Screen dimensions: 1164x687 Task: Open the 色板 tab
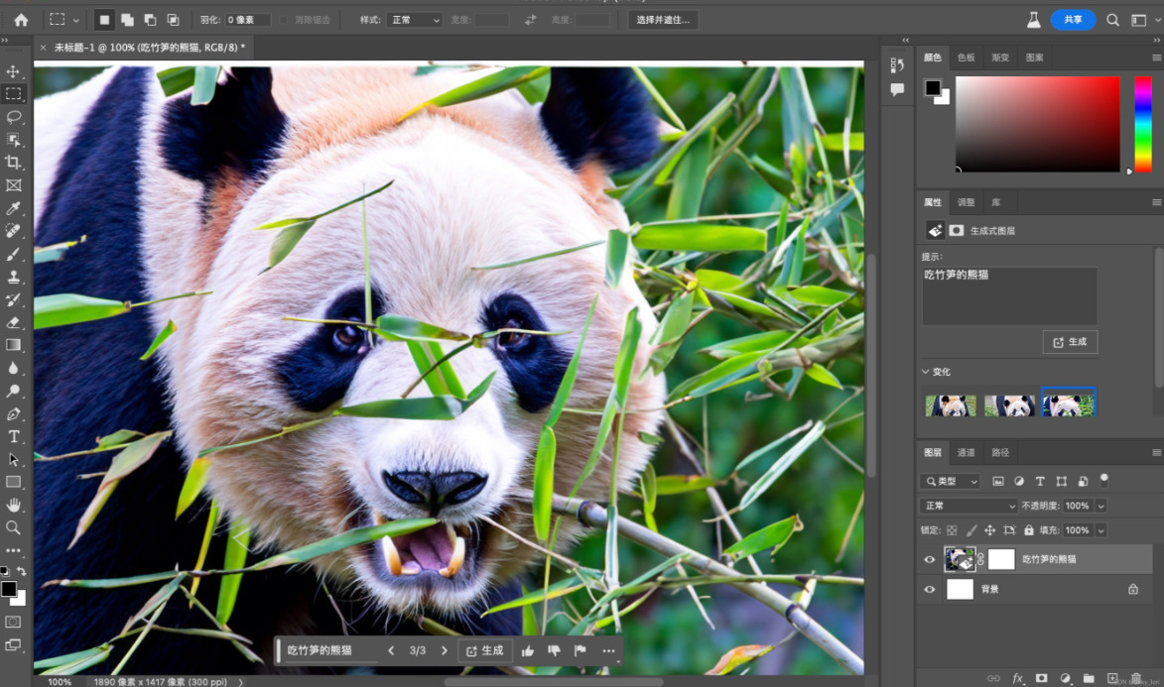coord(966,57)
